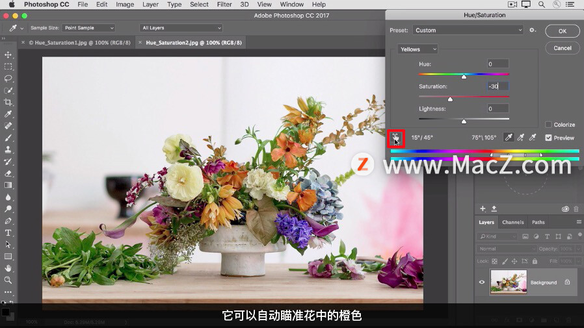Image resolution: width=584 pixels, height=328 pixels.
Task: Open the Image menu
Action: point(125,5)
